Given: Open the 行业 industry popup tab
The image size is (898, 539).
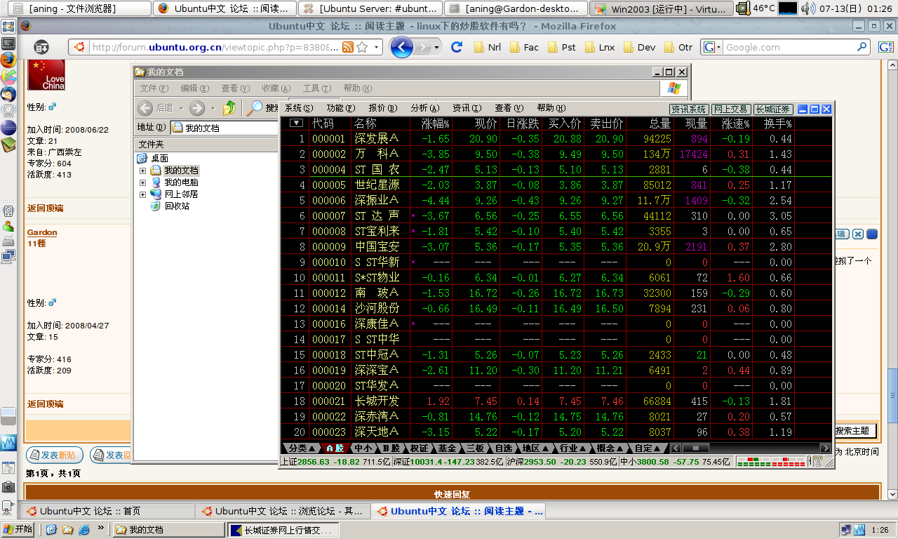Looking at the screenshot, I should tap(573, 448).
